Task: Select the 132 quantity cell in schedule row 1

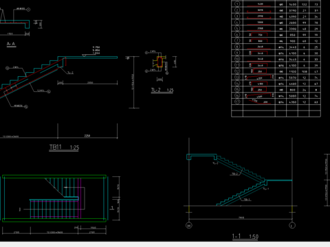Action: 304,4
